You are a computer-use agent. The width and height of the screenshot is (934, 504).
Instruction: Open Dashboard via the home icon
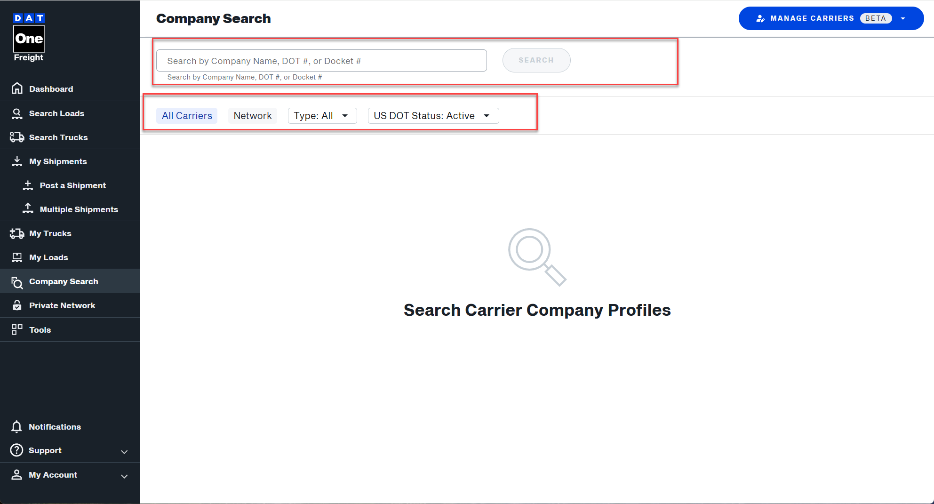tap(17, 88)
